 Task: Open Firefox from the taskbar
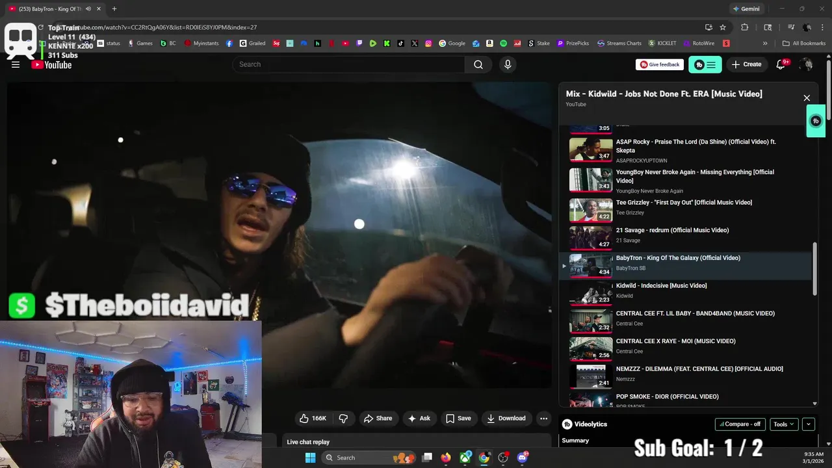445,458
